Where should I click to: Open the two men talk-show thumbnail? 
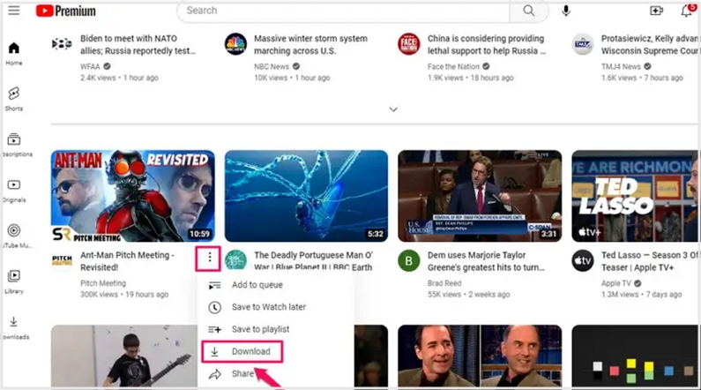480,356
